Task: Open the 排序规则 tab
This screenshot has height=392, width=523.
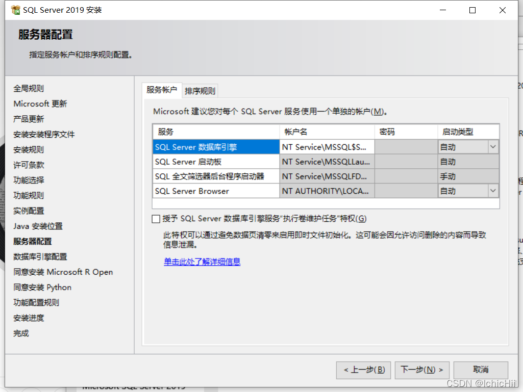Action: tap(200, 91)
